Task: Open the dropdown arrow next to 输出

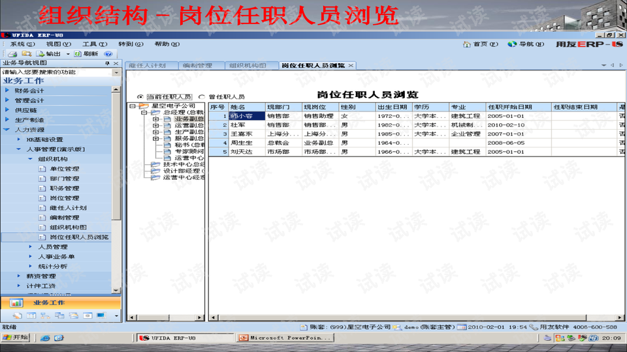Action: (68, 54)
